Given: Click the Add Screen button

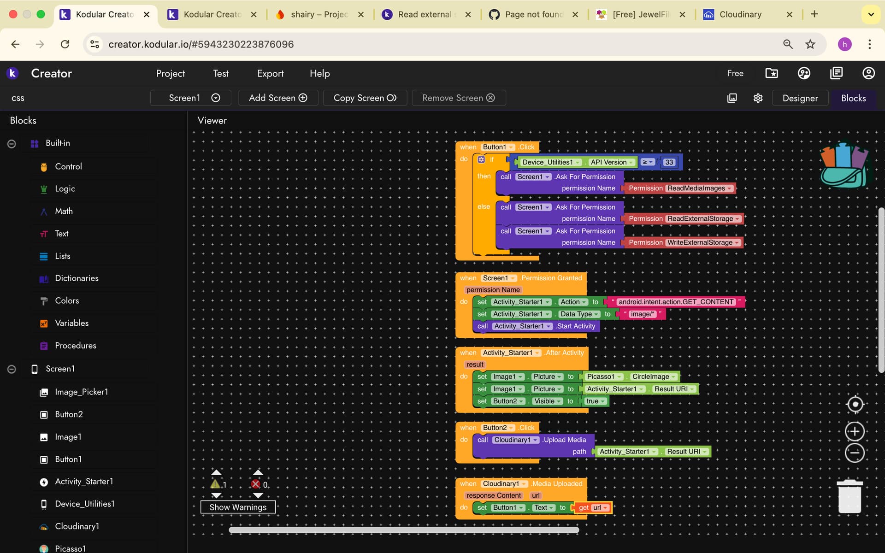Looking at the screenshot, I should [x=277, y=98].
